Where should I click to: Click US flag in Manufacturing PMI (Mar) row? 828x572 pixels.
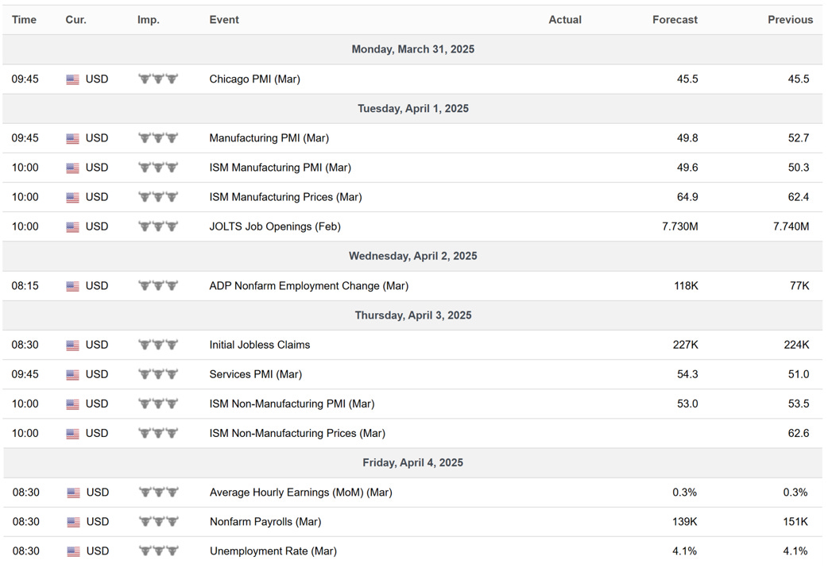pos(72,139)
